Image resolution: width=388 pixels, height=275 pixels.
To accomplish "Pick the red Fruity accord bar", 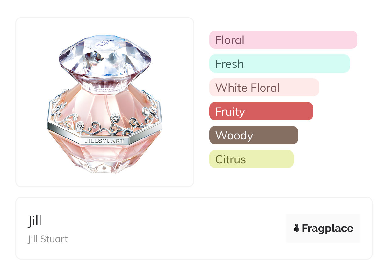I will (x=261, y=111).
